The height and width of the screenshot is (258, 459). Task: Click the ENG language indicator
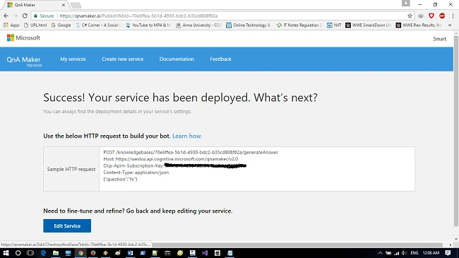pos(415,253)
